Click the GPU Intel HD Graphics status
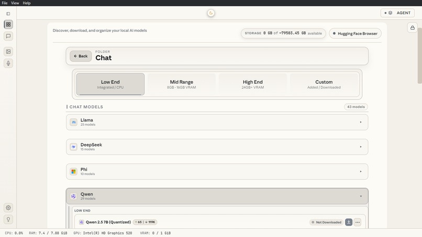422x237 pixels. click(103, 233)
